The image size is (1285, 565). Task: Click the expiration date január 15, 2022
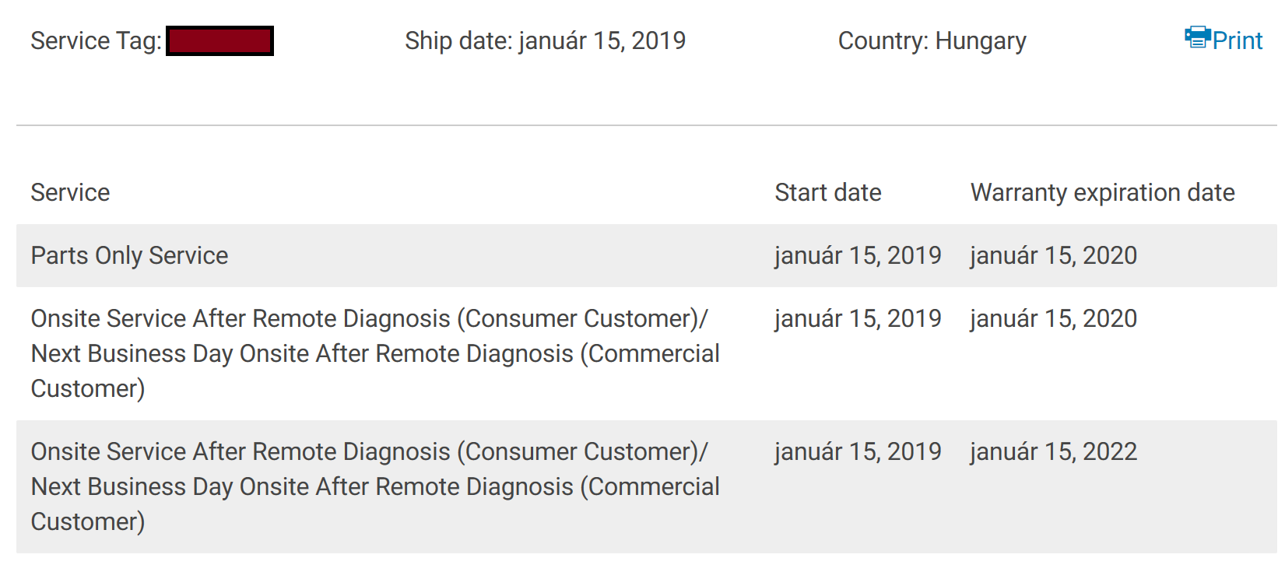tap(1053, 451)
